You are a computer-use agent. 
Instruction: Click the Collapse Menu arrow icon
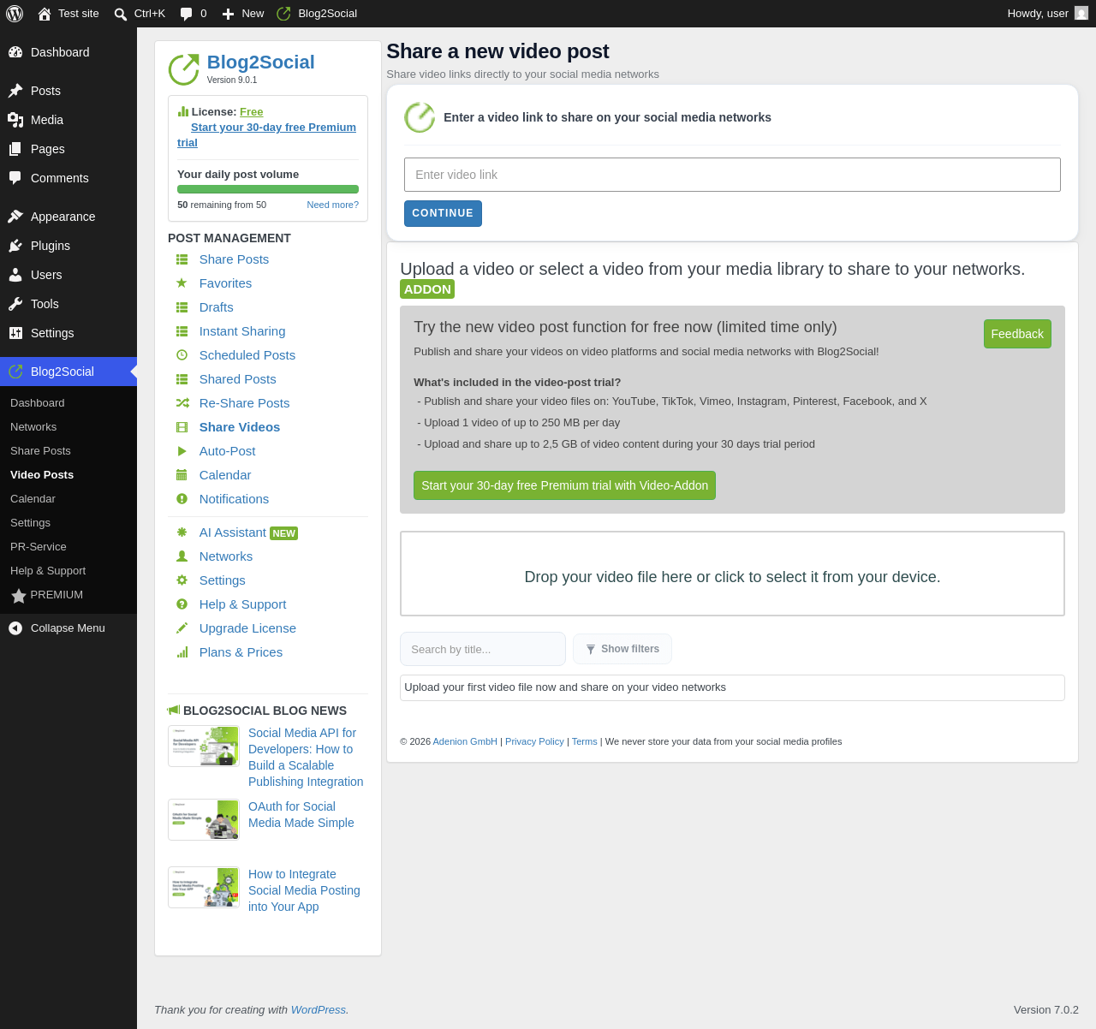15,628
